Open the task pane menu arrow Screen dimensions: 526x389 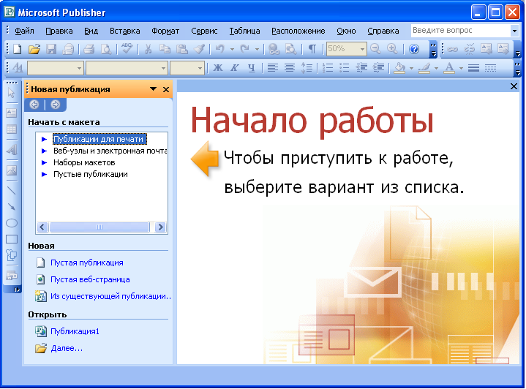[154, 89]
